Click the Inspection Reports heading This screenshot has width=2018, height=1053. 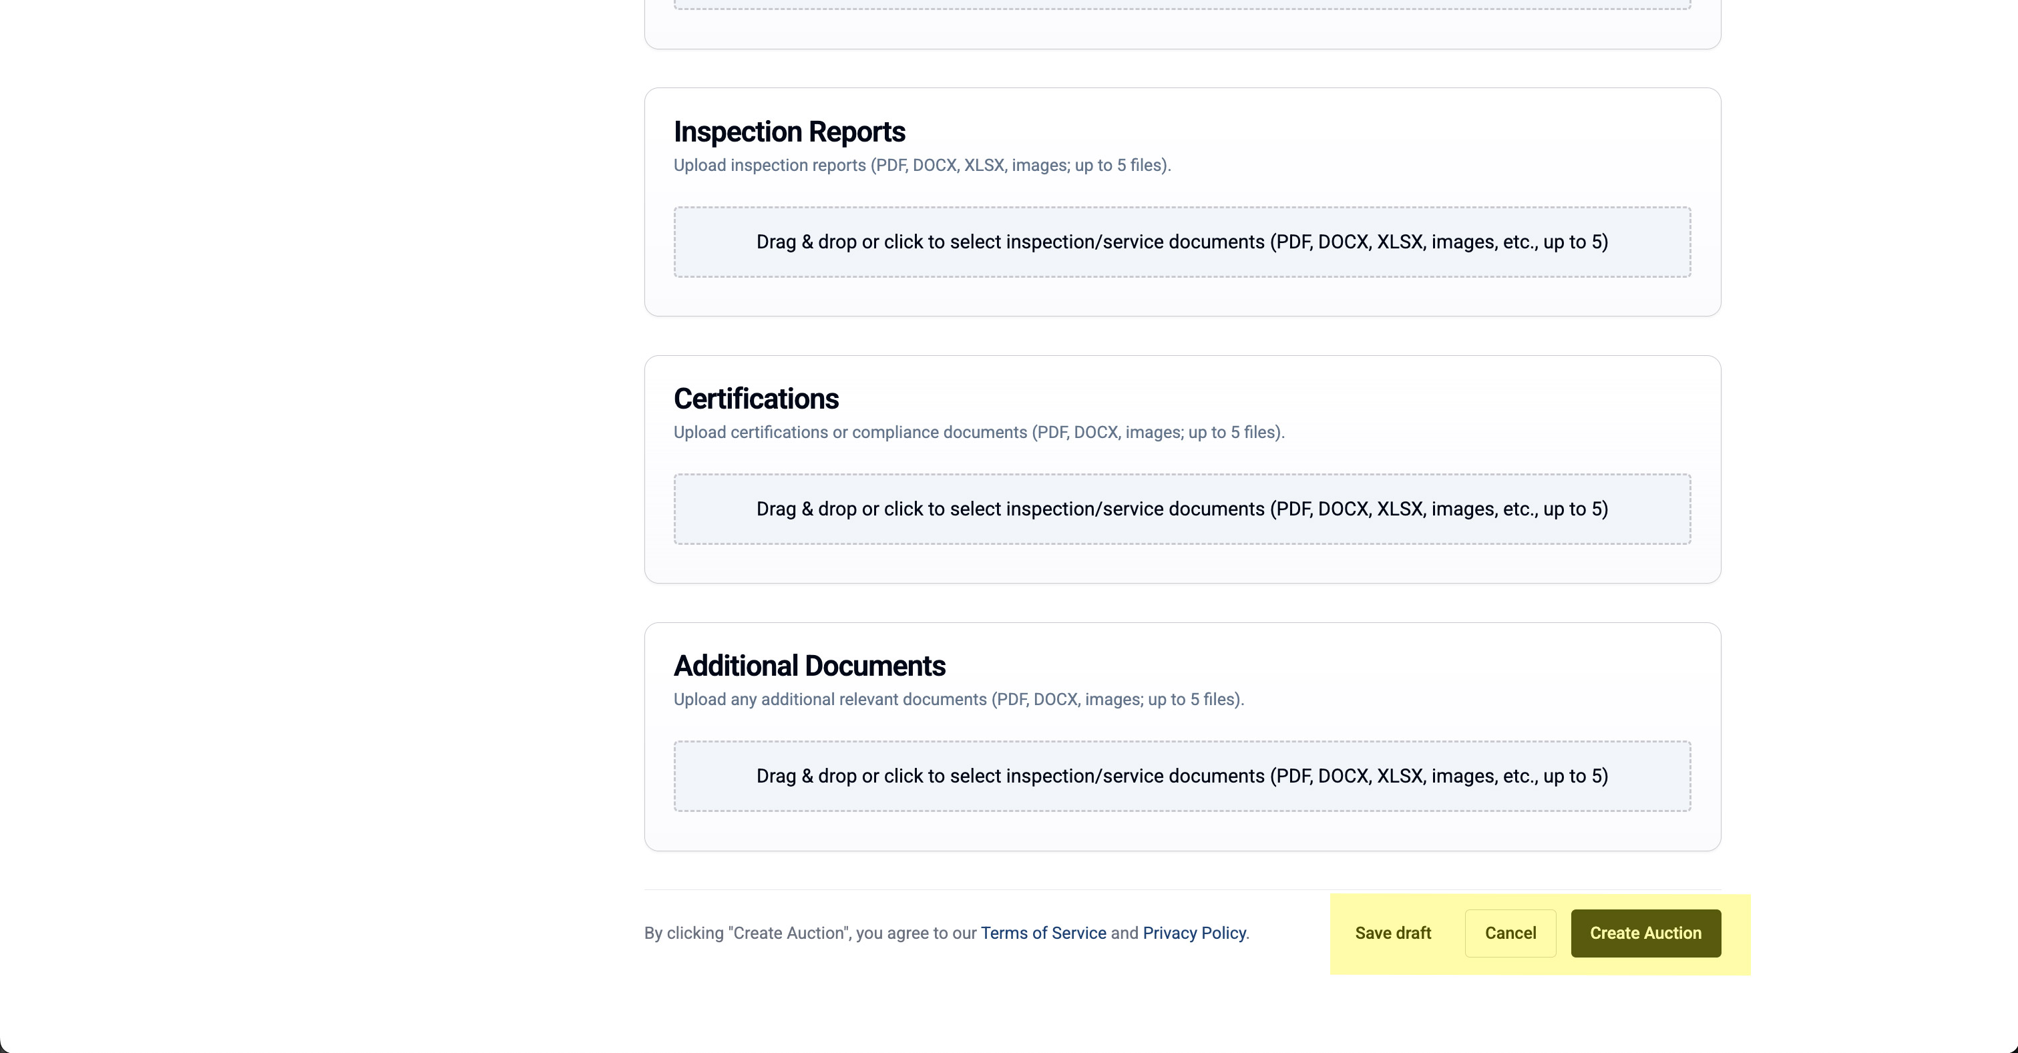coord(789,132)
